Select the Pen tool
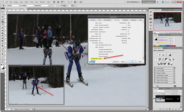 3,49
